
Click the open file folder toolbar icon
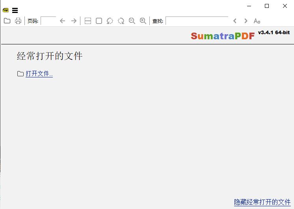click(7, 21)
